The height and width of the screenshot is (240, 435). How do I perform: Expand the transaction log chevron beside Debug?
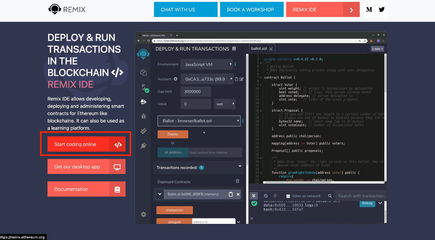point(380,203)
